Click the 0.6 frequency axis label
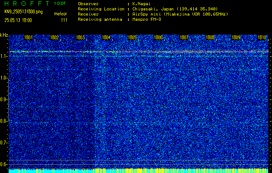 pyautogui.click(x=3, y=164)
